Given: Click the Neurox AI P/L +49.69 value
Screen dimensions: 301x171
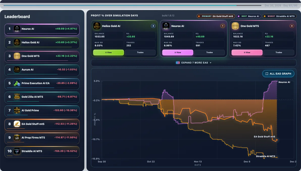Looking at the screenshot, I should pyautogui.click(x=200, y=36).
